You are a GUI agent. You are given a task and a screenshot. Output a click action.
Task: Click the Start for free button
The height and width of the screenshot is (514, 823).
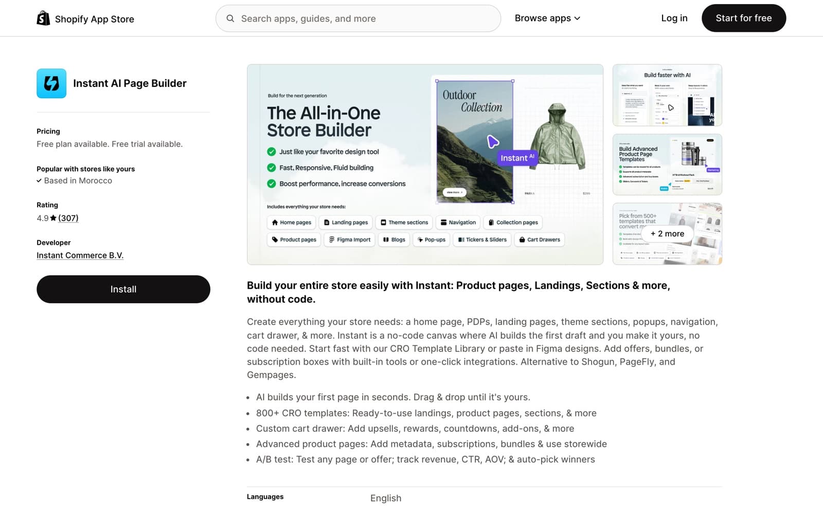(744, 18)
